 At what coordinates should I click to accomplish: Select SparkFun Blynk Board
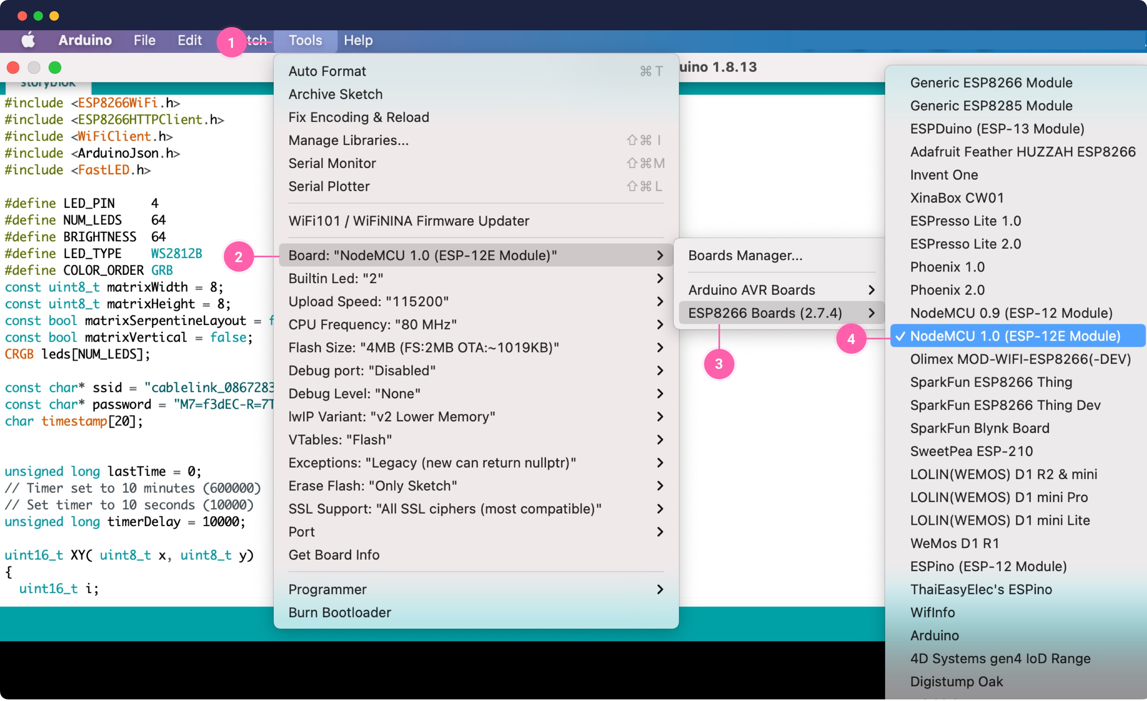coord(1018,428)
